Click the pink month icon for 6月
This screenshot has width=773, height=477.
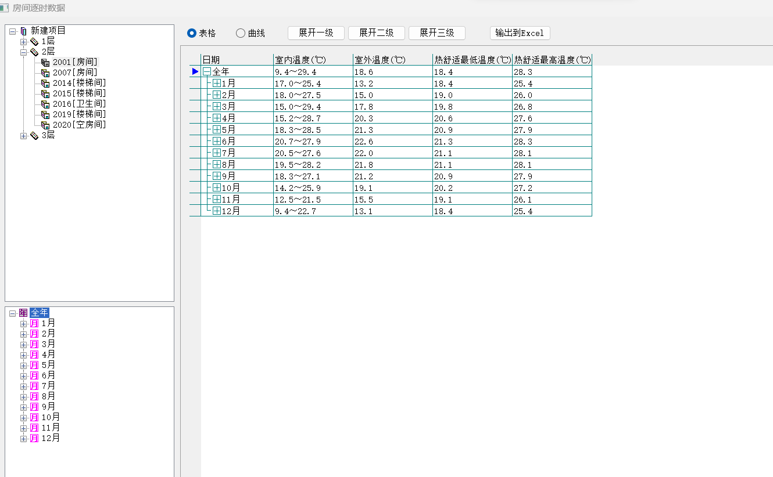point(34,375)
